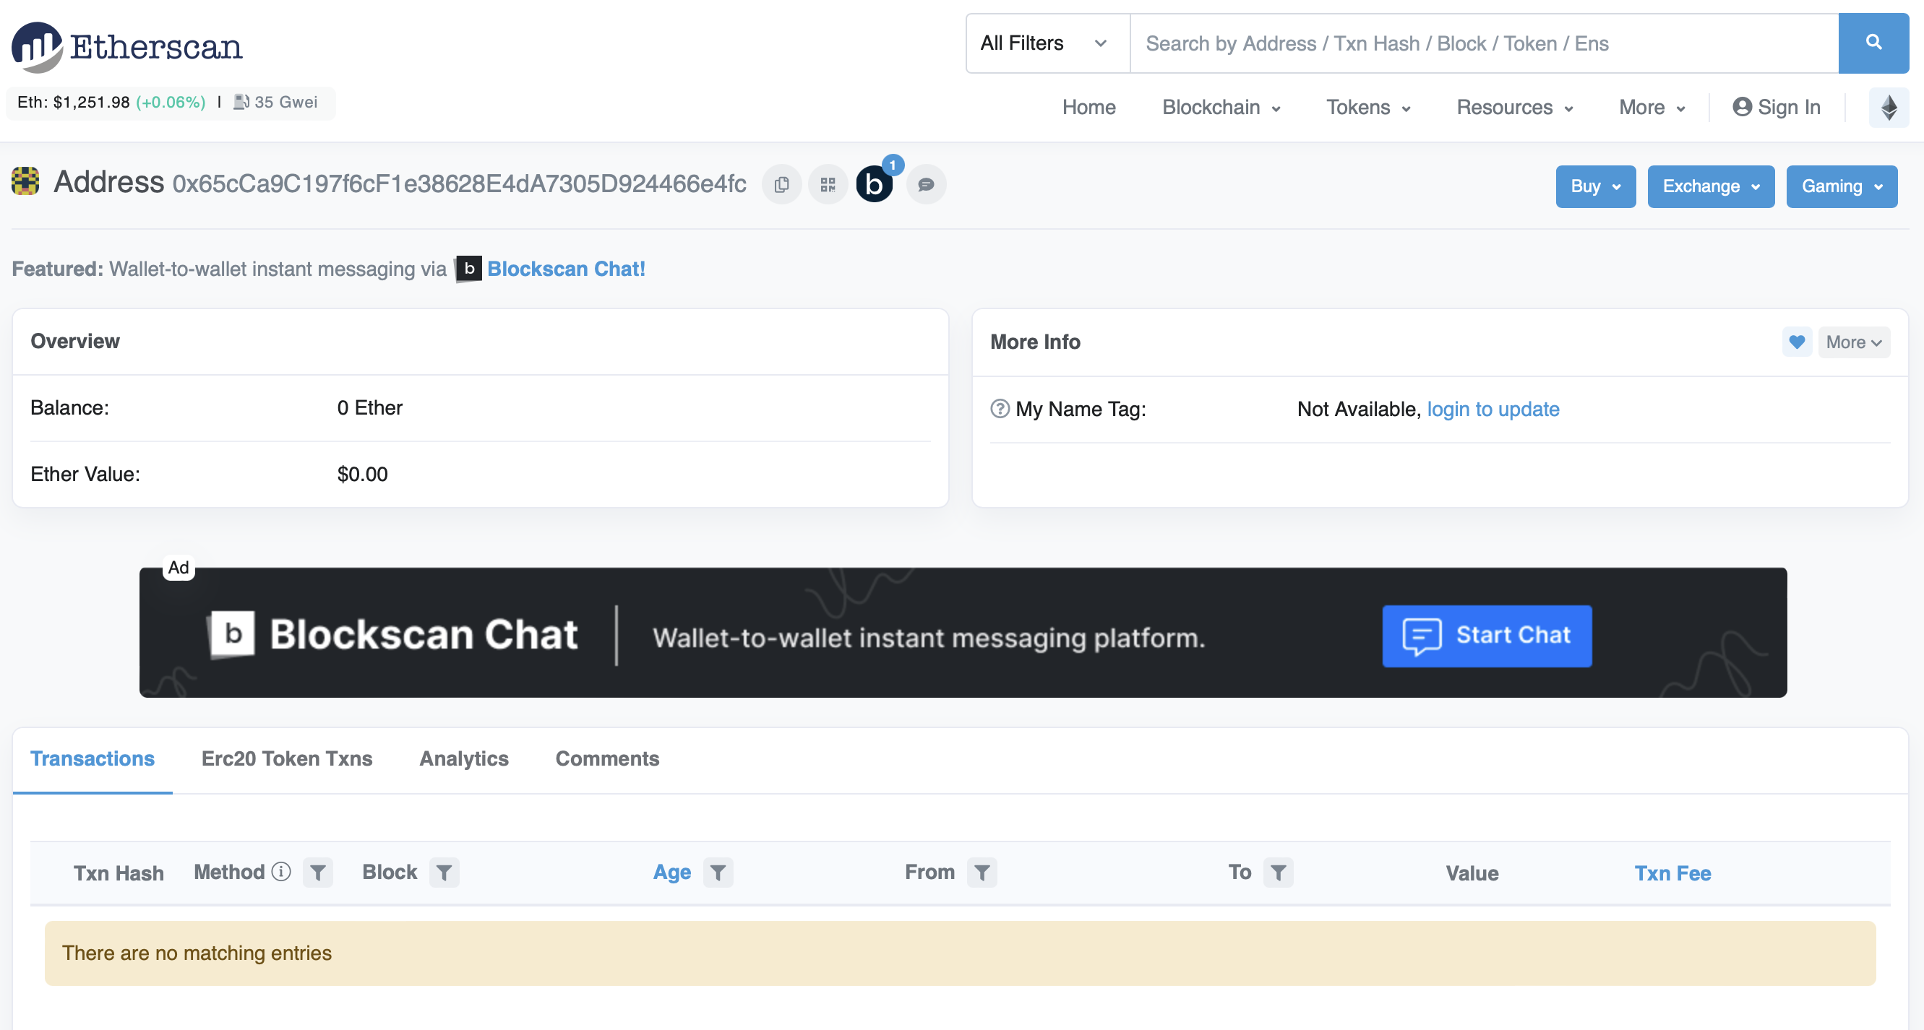Open Blockscan Chat messenger icon

point(875,186)
